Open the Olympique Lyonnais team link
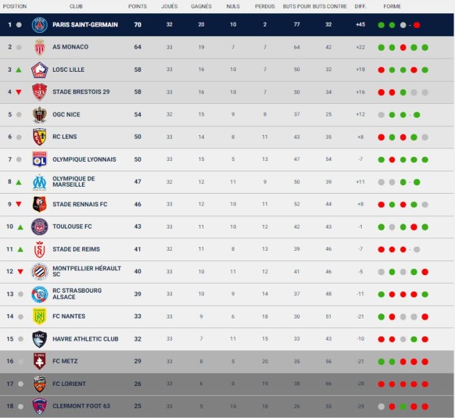The width and height of the screenshot is (455, 418). [x=84, y=160]
